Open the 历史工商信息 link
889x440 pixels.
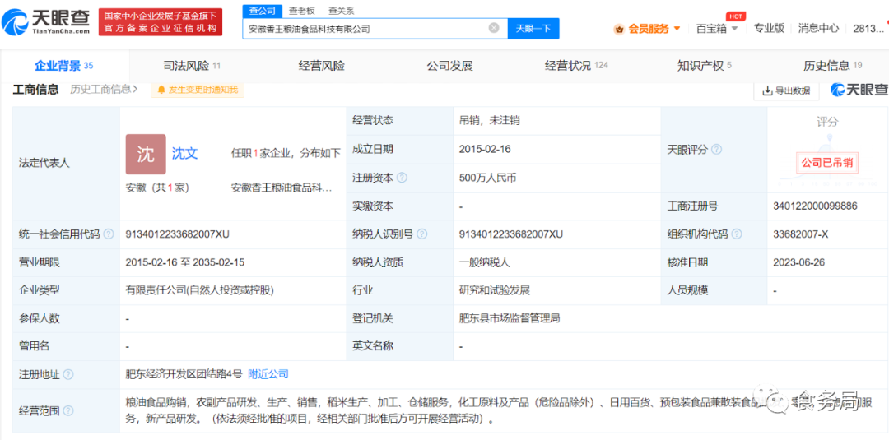[x=105, y=89]
